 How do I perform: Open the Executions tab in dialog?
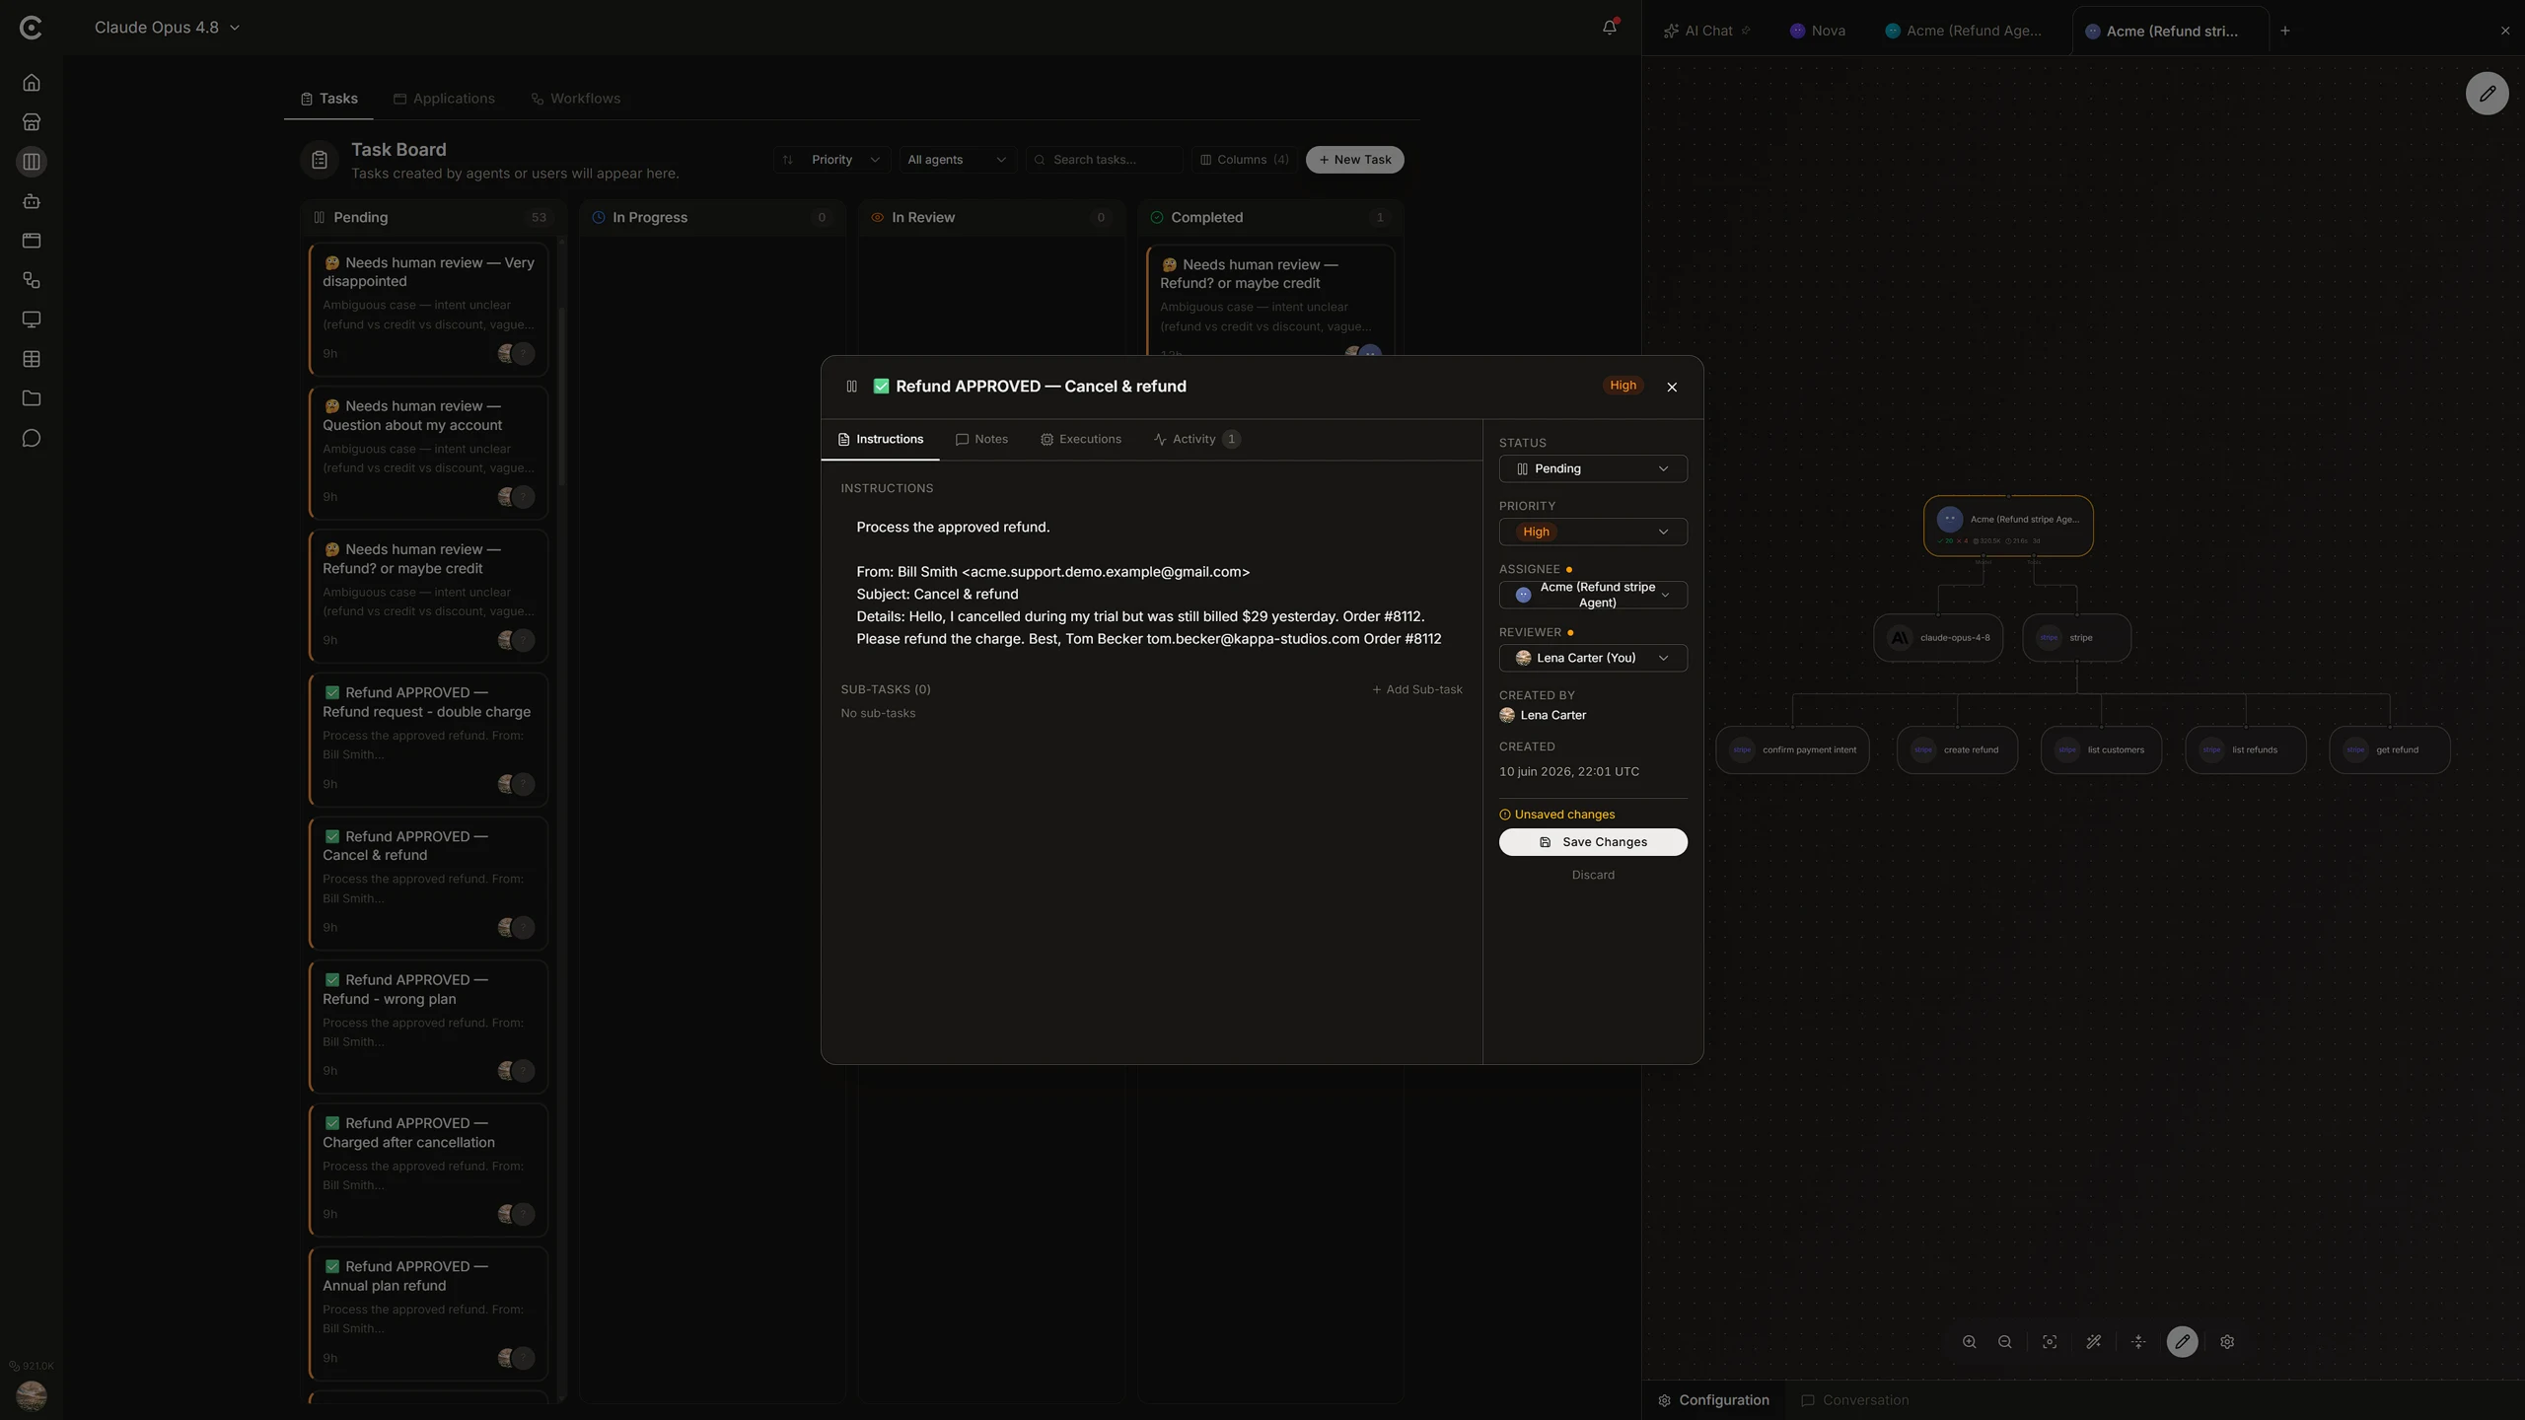(x=1080, y=439)
